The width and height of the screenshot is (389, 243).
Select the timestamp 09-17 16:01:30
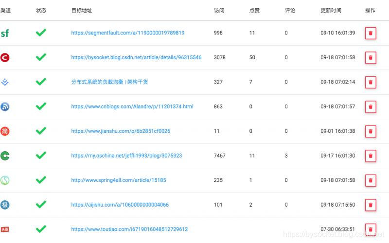337,156
